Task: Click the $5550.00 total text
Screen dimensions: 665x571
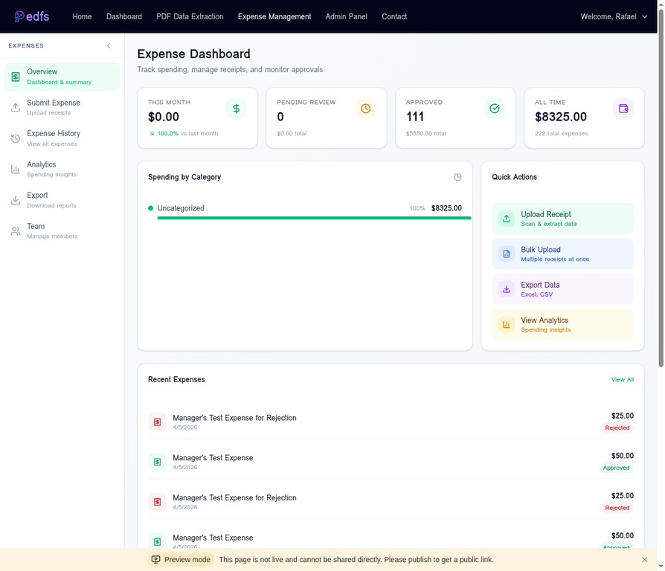Action: (425, 134)
